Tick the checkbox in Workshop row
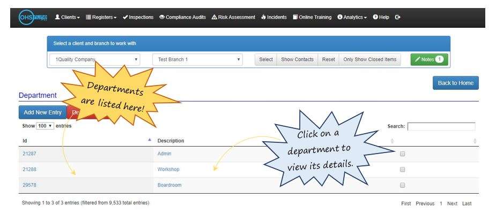Screen dimensions: 496x222 402,170
